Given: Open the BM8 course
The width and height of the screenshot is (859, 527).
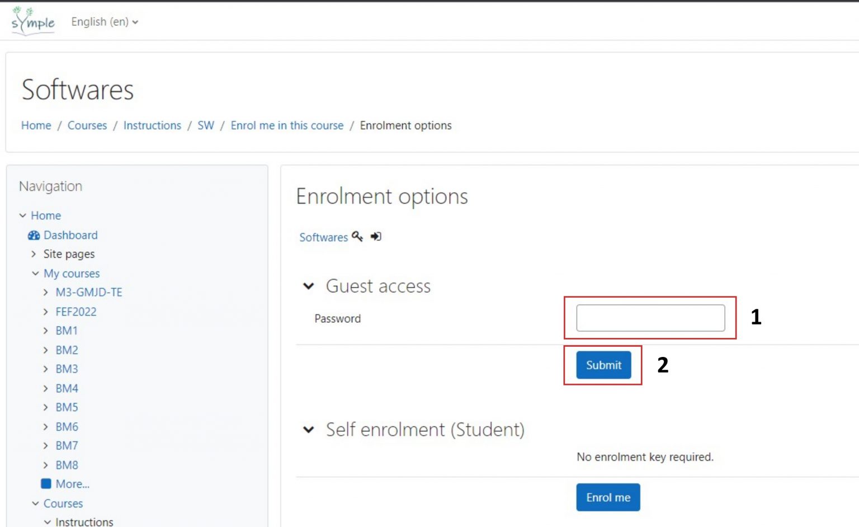Looking at the screenshot, I should (x=67, y=465).
